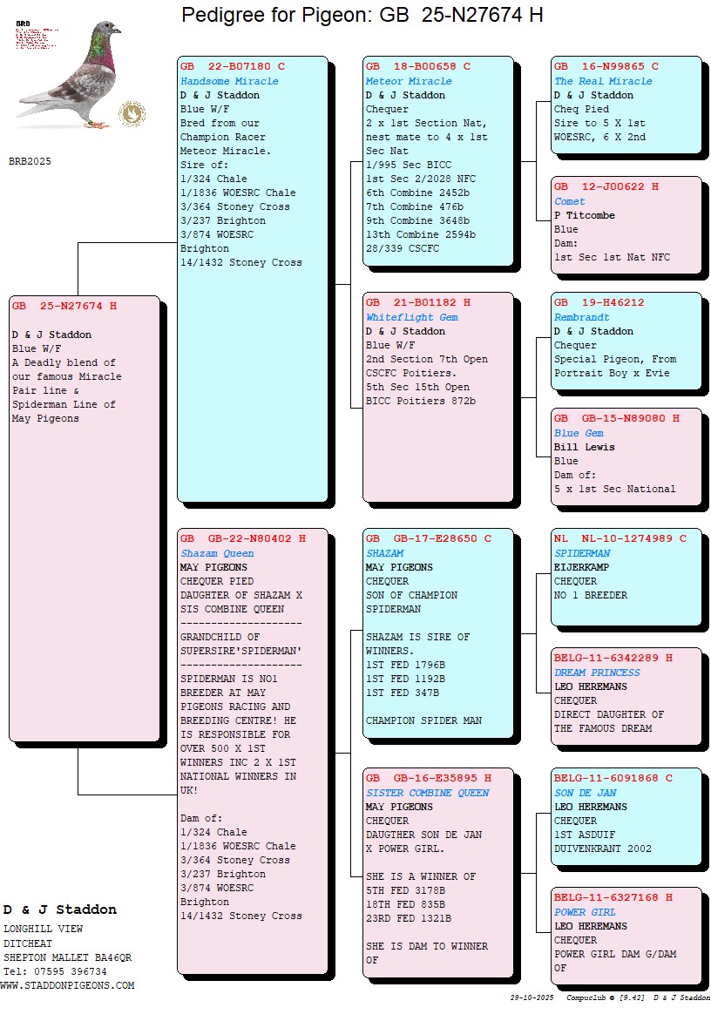The height and width of the screenshot is (1021, 711).
Task: Select ring GB-17-E28650 C
Action: 429,538
